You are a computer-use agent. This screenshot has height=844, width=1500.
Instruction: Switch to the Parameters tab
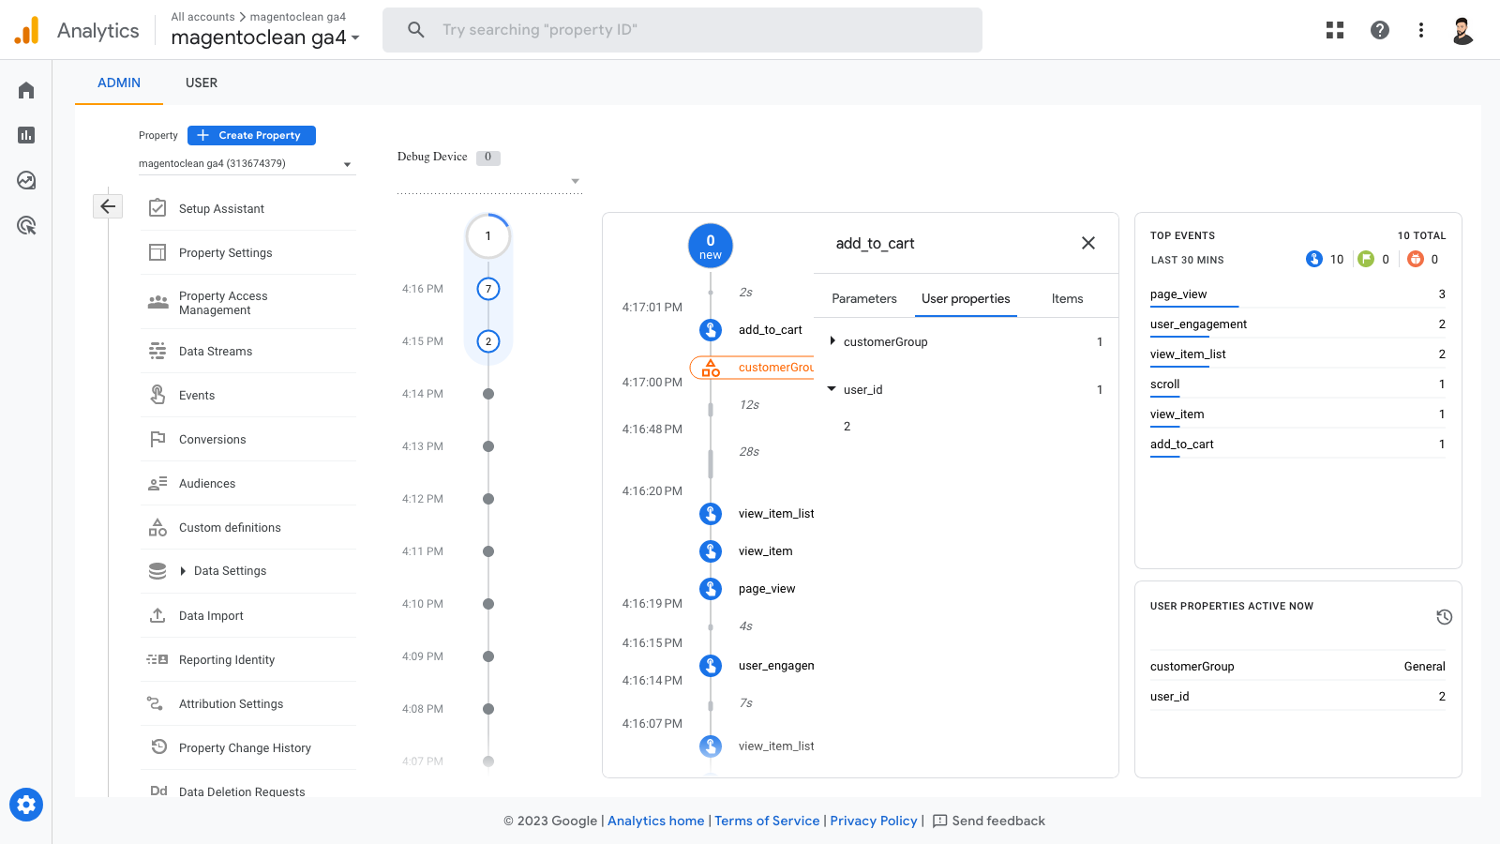point(864,298)
